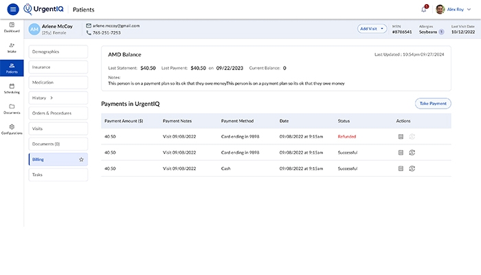Image resolution: width=481 pixels, height=275 pixels.
Task: Select the Insurance tab
Action: click(58, 67)
